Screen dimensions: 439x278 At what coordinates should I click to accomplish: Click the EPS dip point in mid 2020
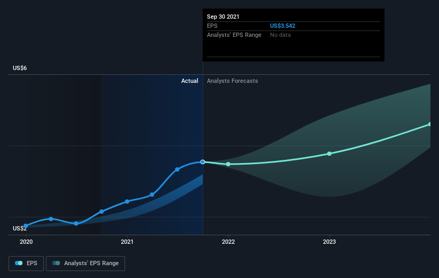coord(76,223)
